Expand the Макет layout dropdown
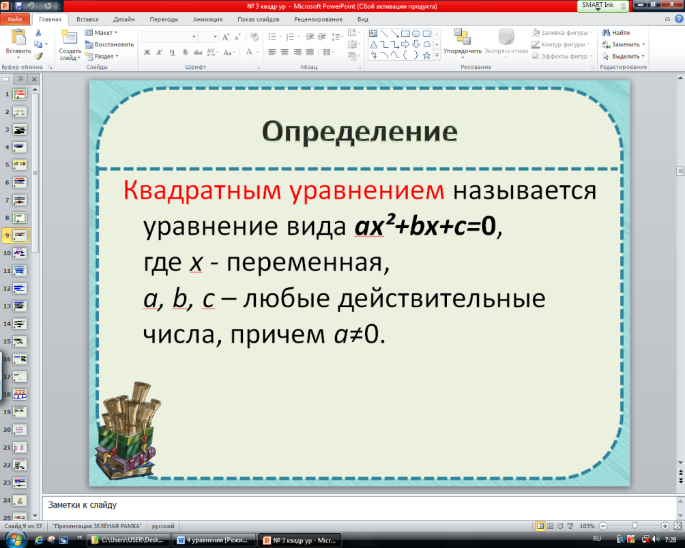The image size is (685, 548). click(102, 33)
